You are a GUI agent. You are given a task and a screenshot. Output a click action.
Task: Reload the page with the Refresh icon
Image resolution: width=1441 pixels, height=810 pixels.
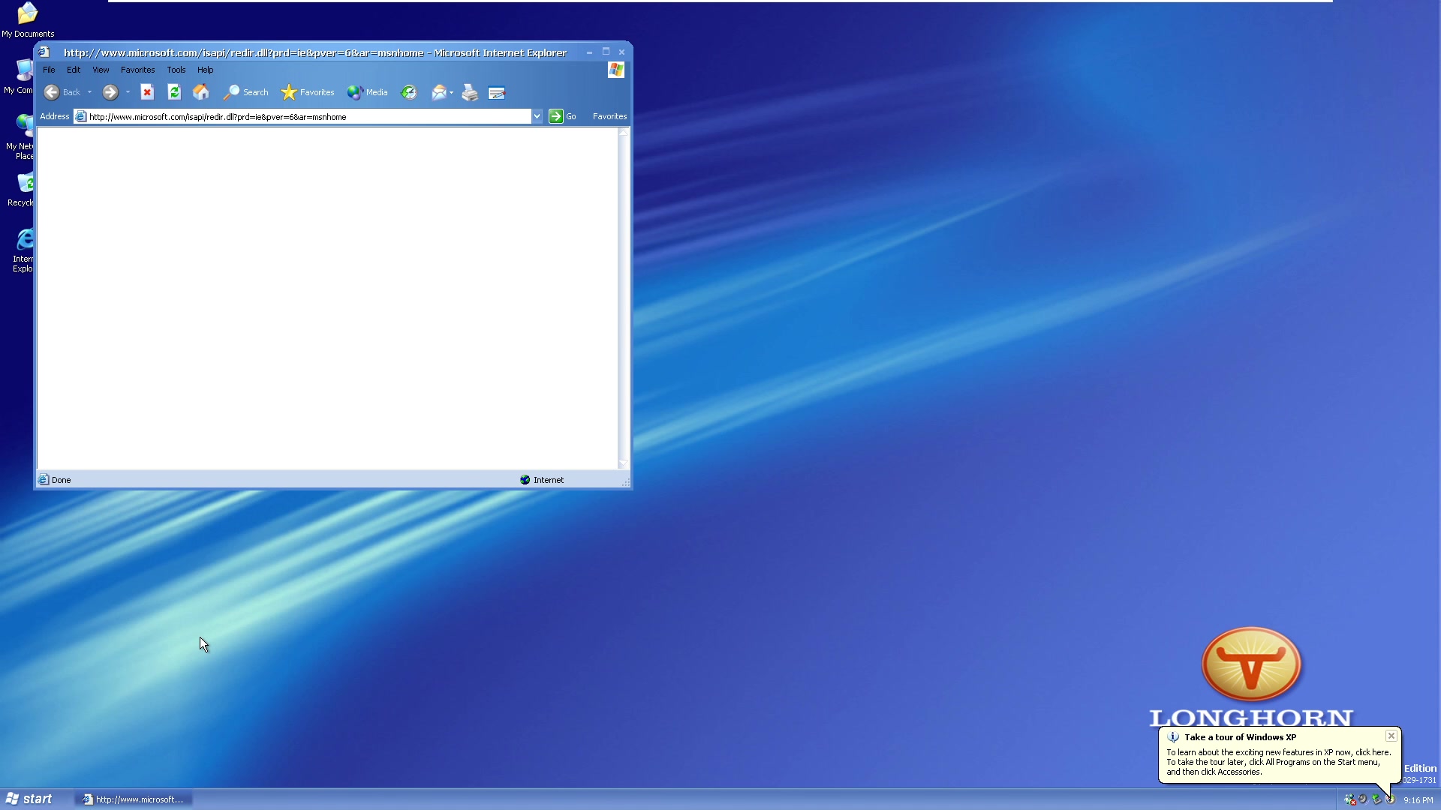tap(174, 92)
